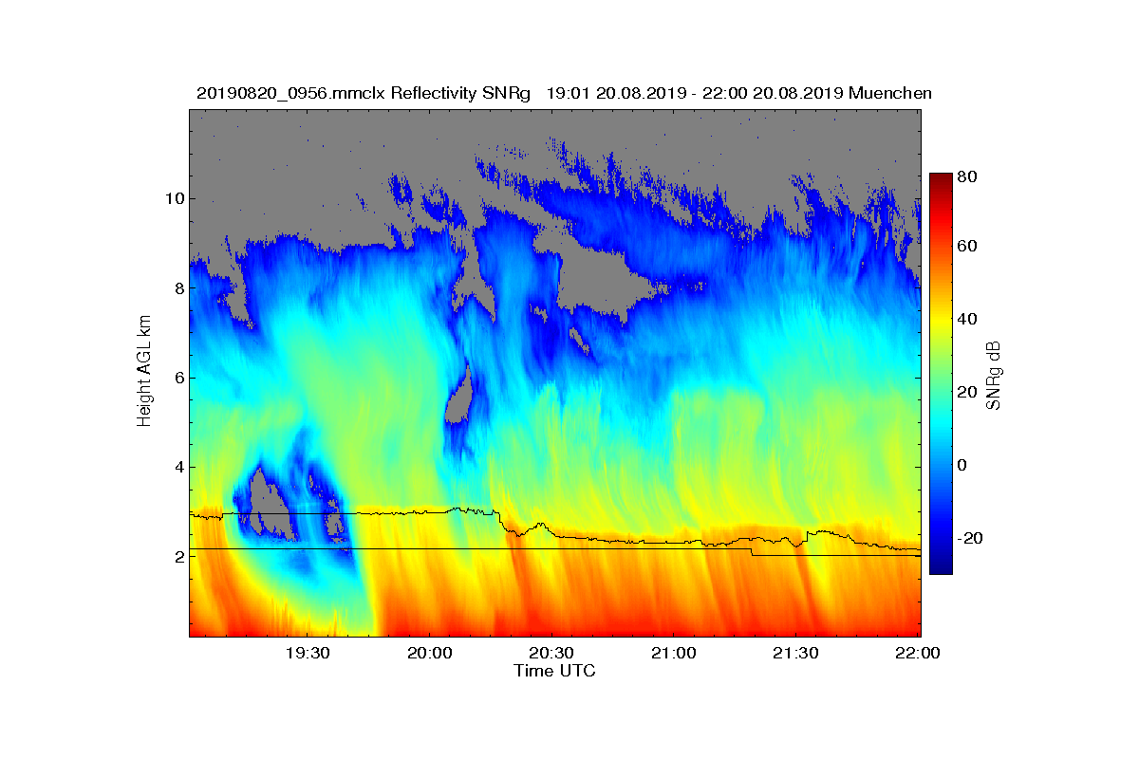Image resolution: width=1139 pixels, height=759 pixels.
Task: Click the yellow section of the colorbar
Action: click(940, 325)
